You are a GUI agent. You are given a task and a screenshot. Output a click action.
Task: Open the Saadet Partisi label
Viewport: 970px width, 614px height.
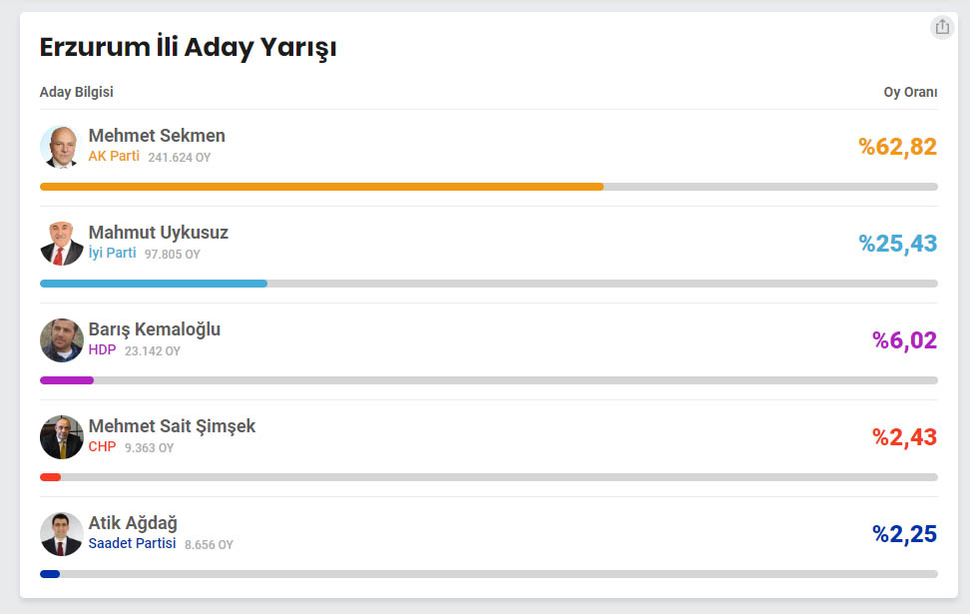pos(132,543)
